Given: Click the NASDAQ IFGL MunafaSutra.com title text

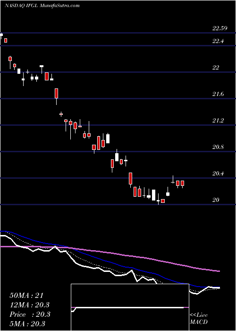Looking at the screenshot, I should coord(42,6).
